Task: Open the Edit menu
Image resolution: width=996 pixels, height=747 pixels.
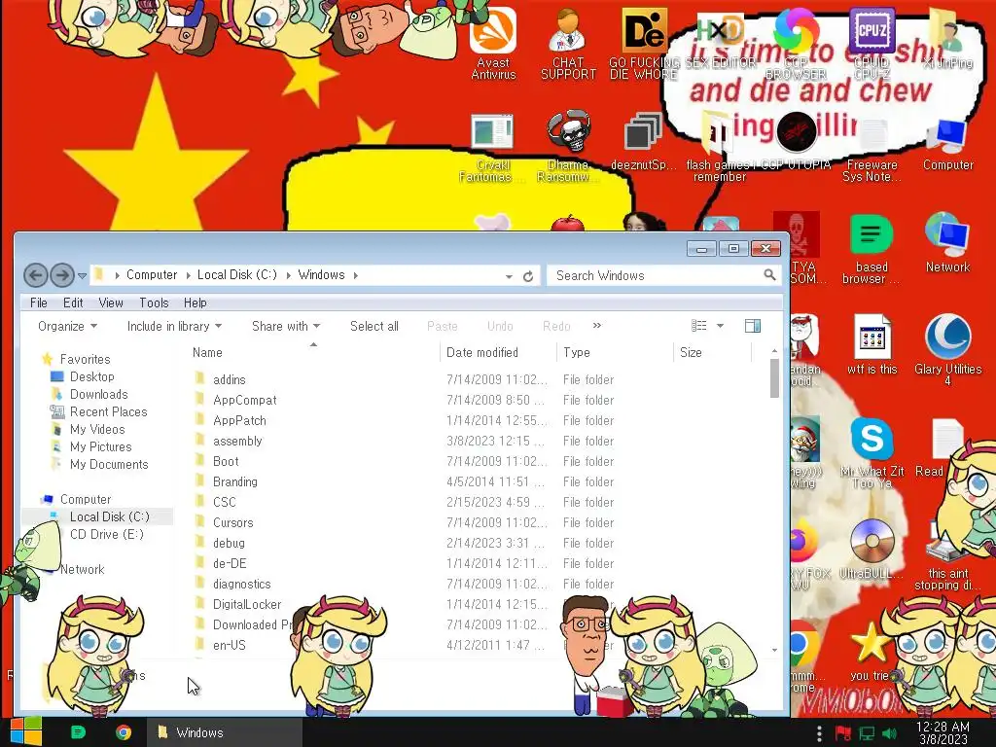Action: point(73,303)
